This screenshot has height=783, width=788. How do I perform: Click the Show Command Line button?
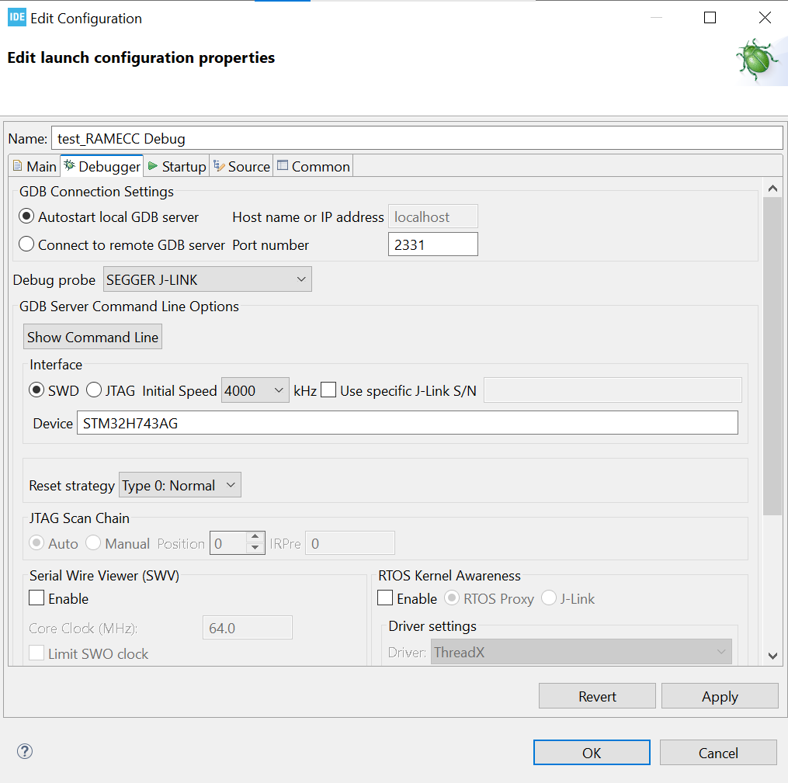pyautogui.click(x=92, y=336)
